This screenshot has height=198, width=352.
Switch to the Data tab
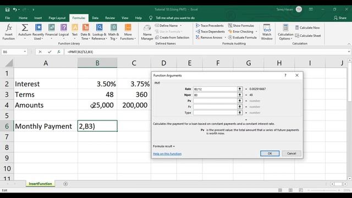95,18
